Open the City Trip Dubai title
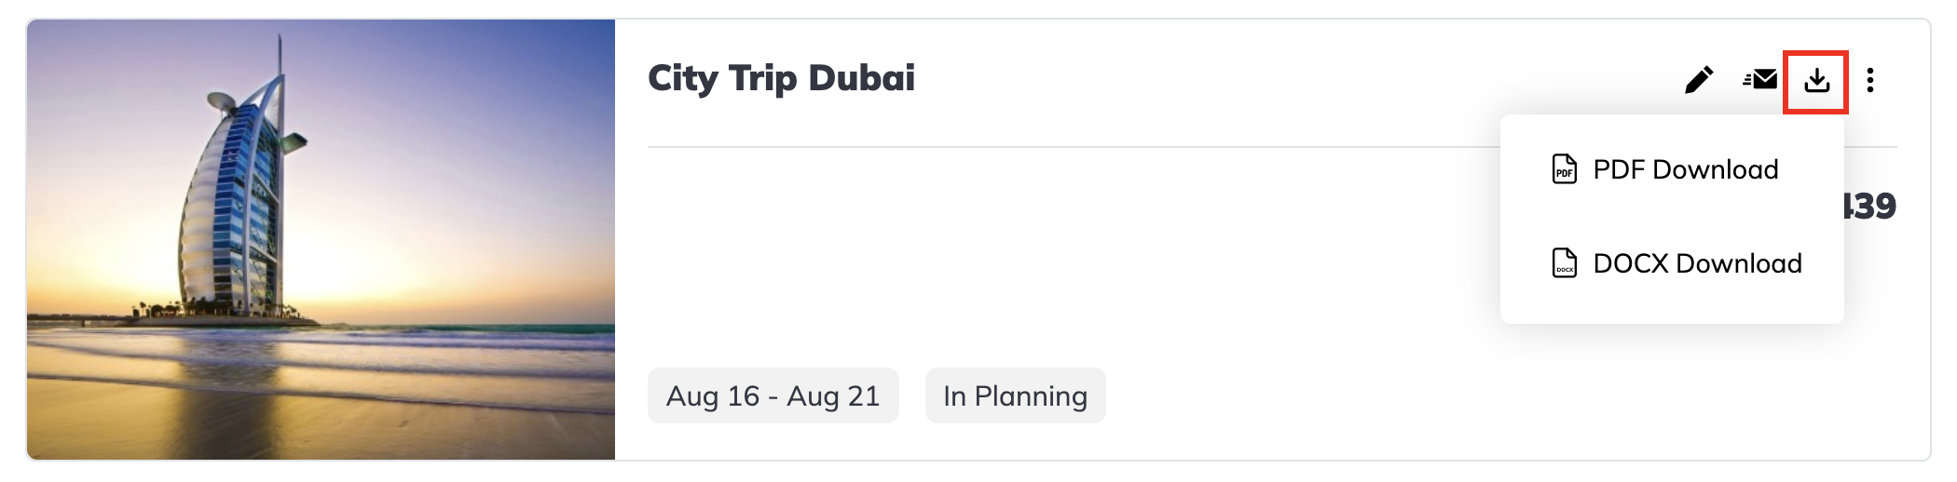The height and width of the screenshot is (482, 1957). click(x=781, y=78)
